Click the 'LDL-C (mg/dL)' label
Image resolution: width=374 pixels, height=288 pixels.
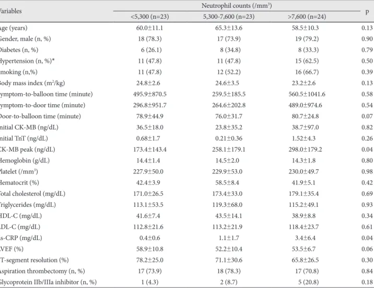click(20, 227)
